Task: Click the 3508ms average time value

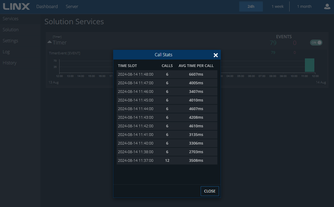Action: tap(196, 160)
